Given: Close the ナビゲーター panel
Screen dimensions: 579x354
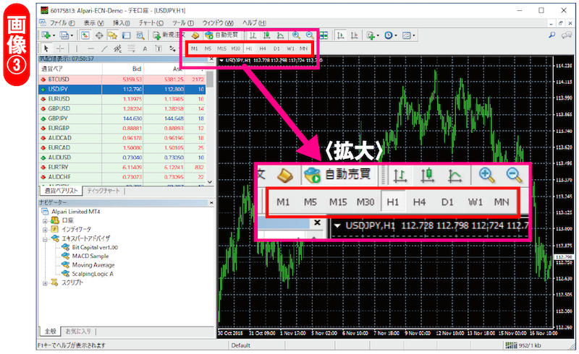Looking at the screenshot, I should 211,203.
